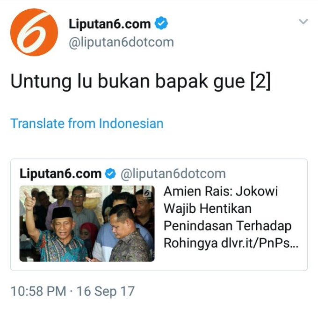Click Translate from Indonesian
The image size is (318, 309).
click(87, 123)
